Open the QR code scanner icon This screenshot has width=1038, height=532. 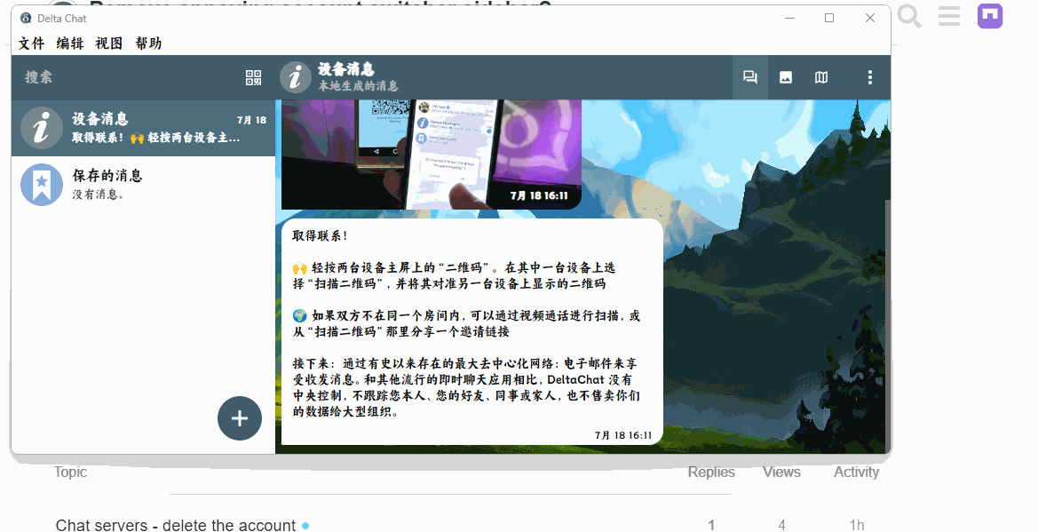pos(254,77)
